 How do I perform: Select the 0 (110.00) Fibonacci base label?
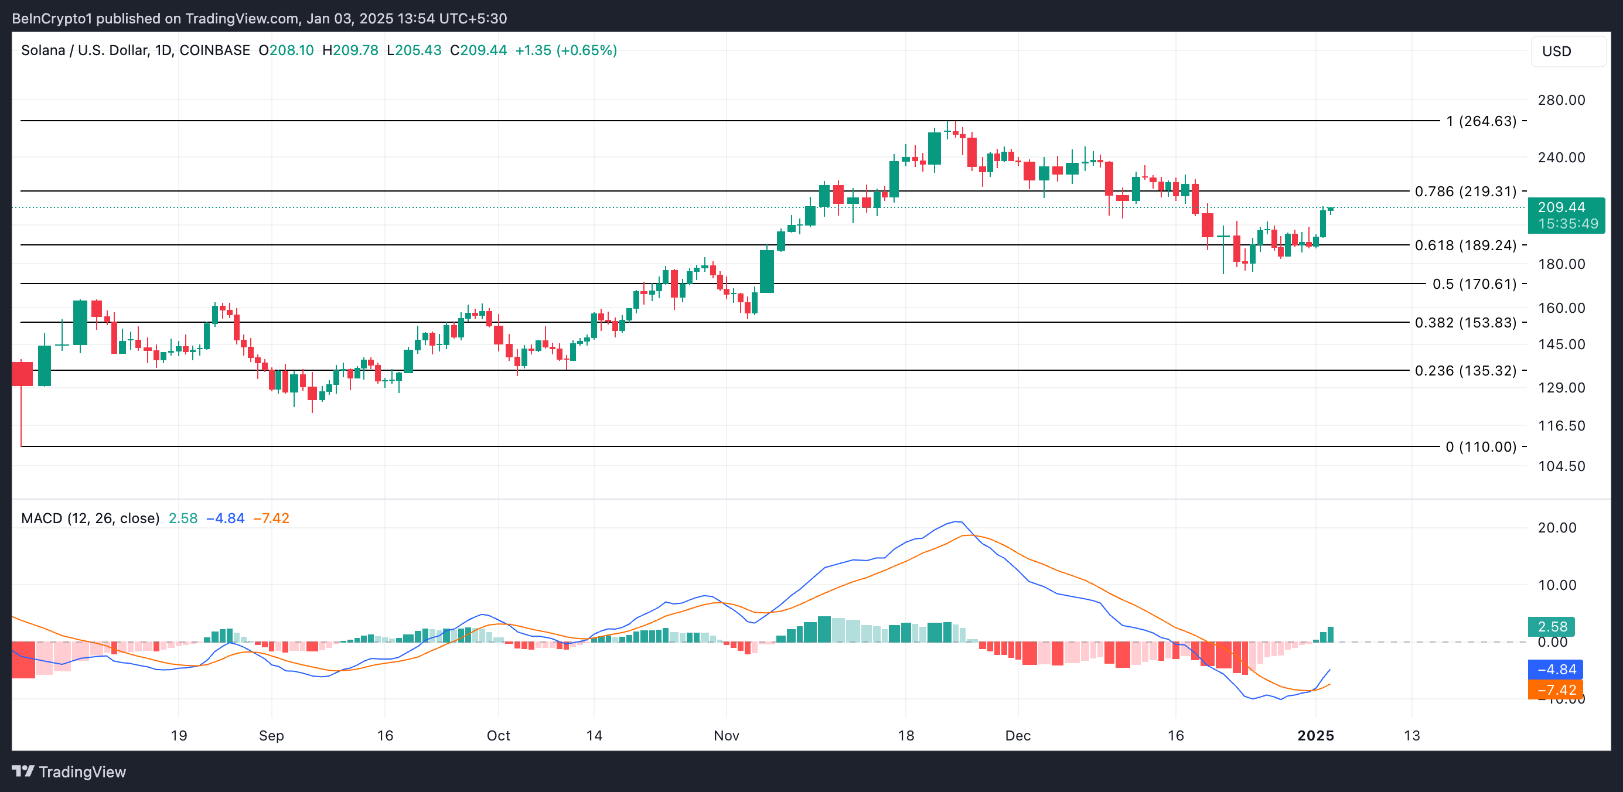tap(1481, 447)
